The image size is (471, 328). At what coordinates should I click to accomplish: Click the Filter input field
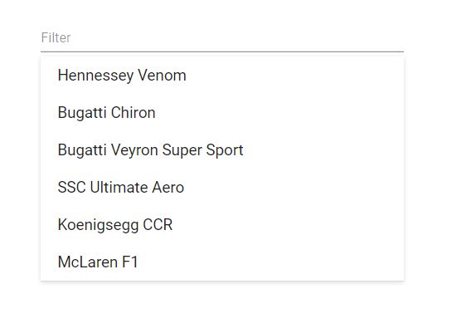[222, 38]
